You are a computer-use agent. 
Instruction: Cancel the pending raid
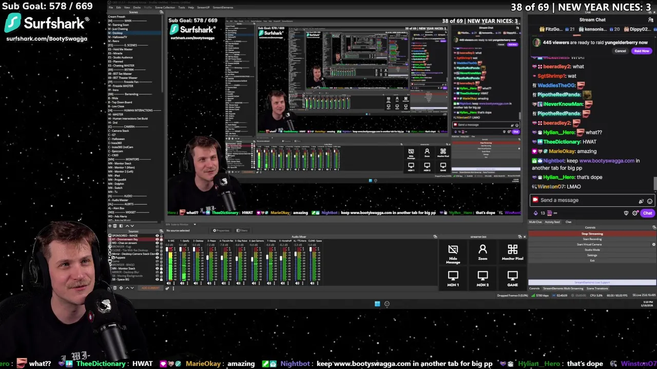[620, 51]
